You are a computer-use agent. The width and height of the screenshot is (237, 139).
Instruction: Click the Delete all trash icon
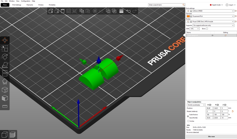point(63,11)
